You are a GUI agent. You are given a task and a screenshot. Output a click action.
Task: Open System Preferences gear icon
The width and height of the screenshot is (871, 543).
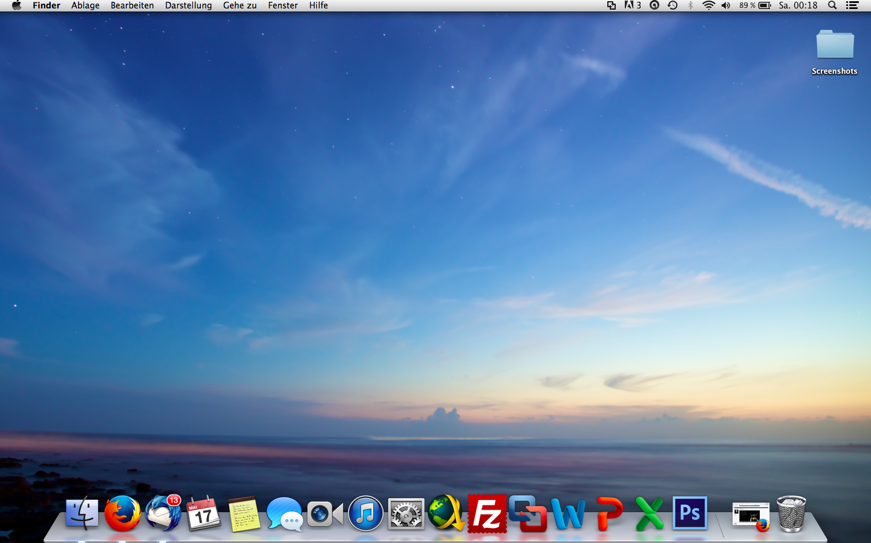(x=406, y=513)
